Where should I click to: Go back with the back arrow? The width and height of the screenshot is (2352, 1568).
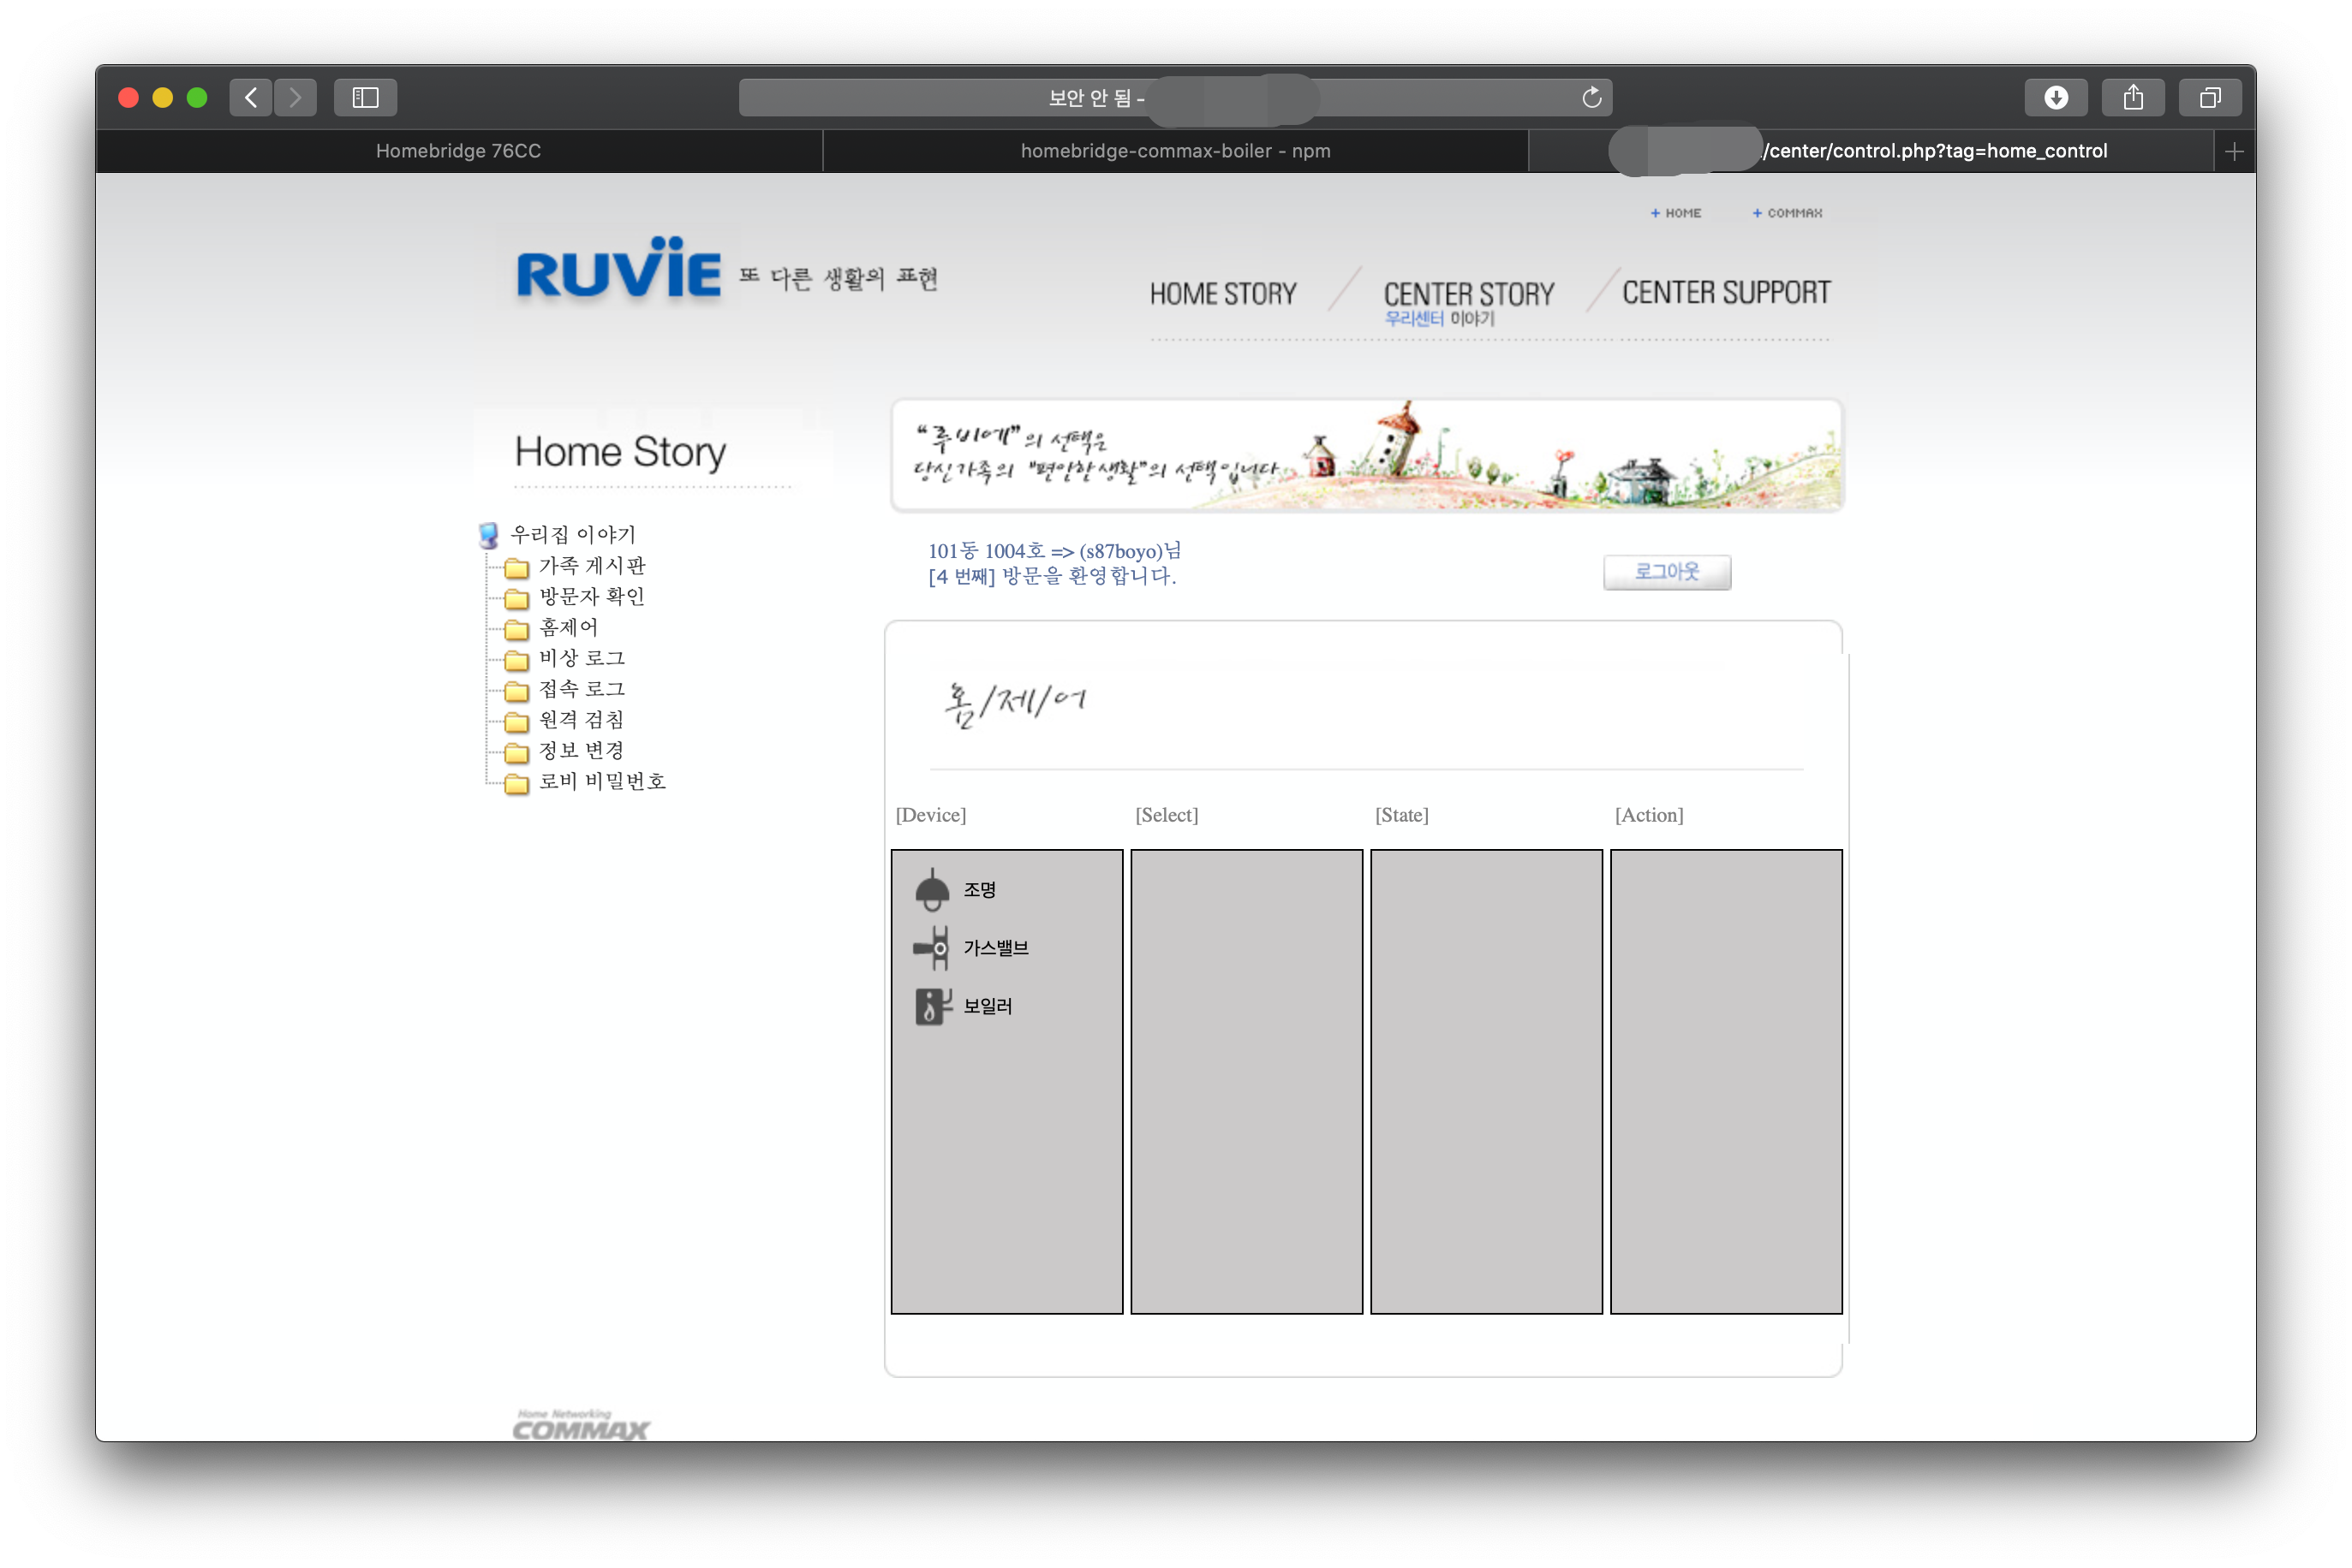251,97
